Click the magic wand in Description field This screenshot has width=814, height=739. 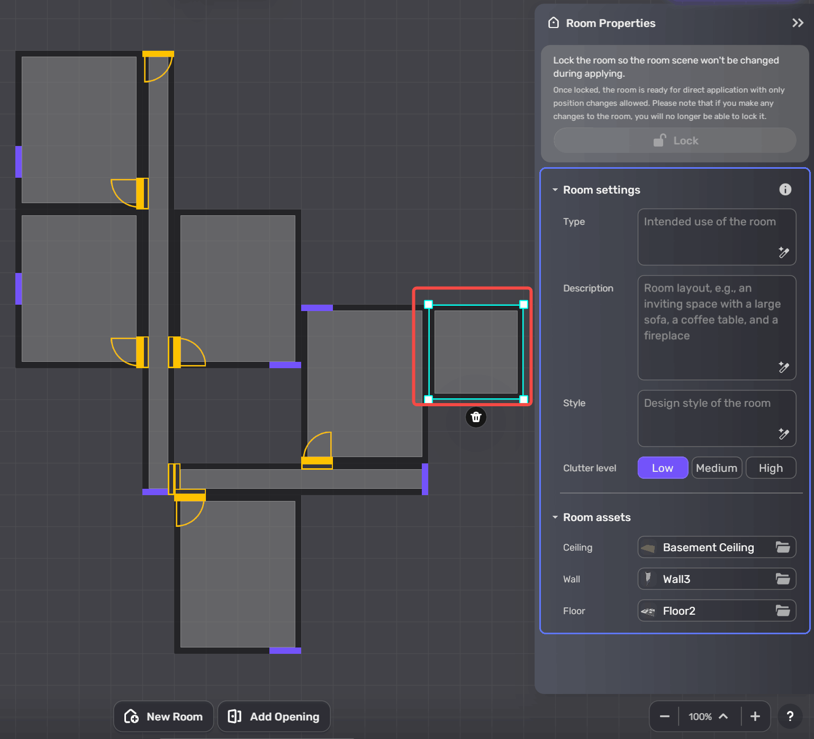click(x=784, y=367)
